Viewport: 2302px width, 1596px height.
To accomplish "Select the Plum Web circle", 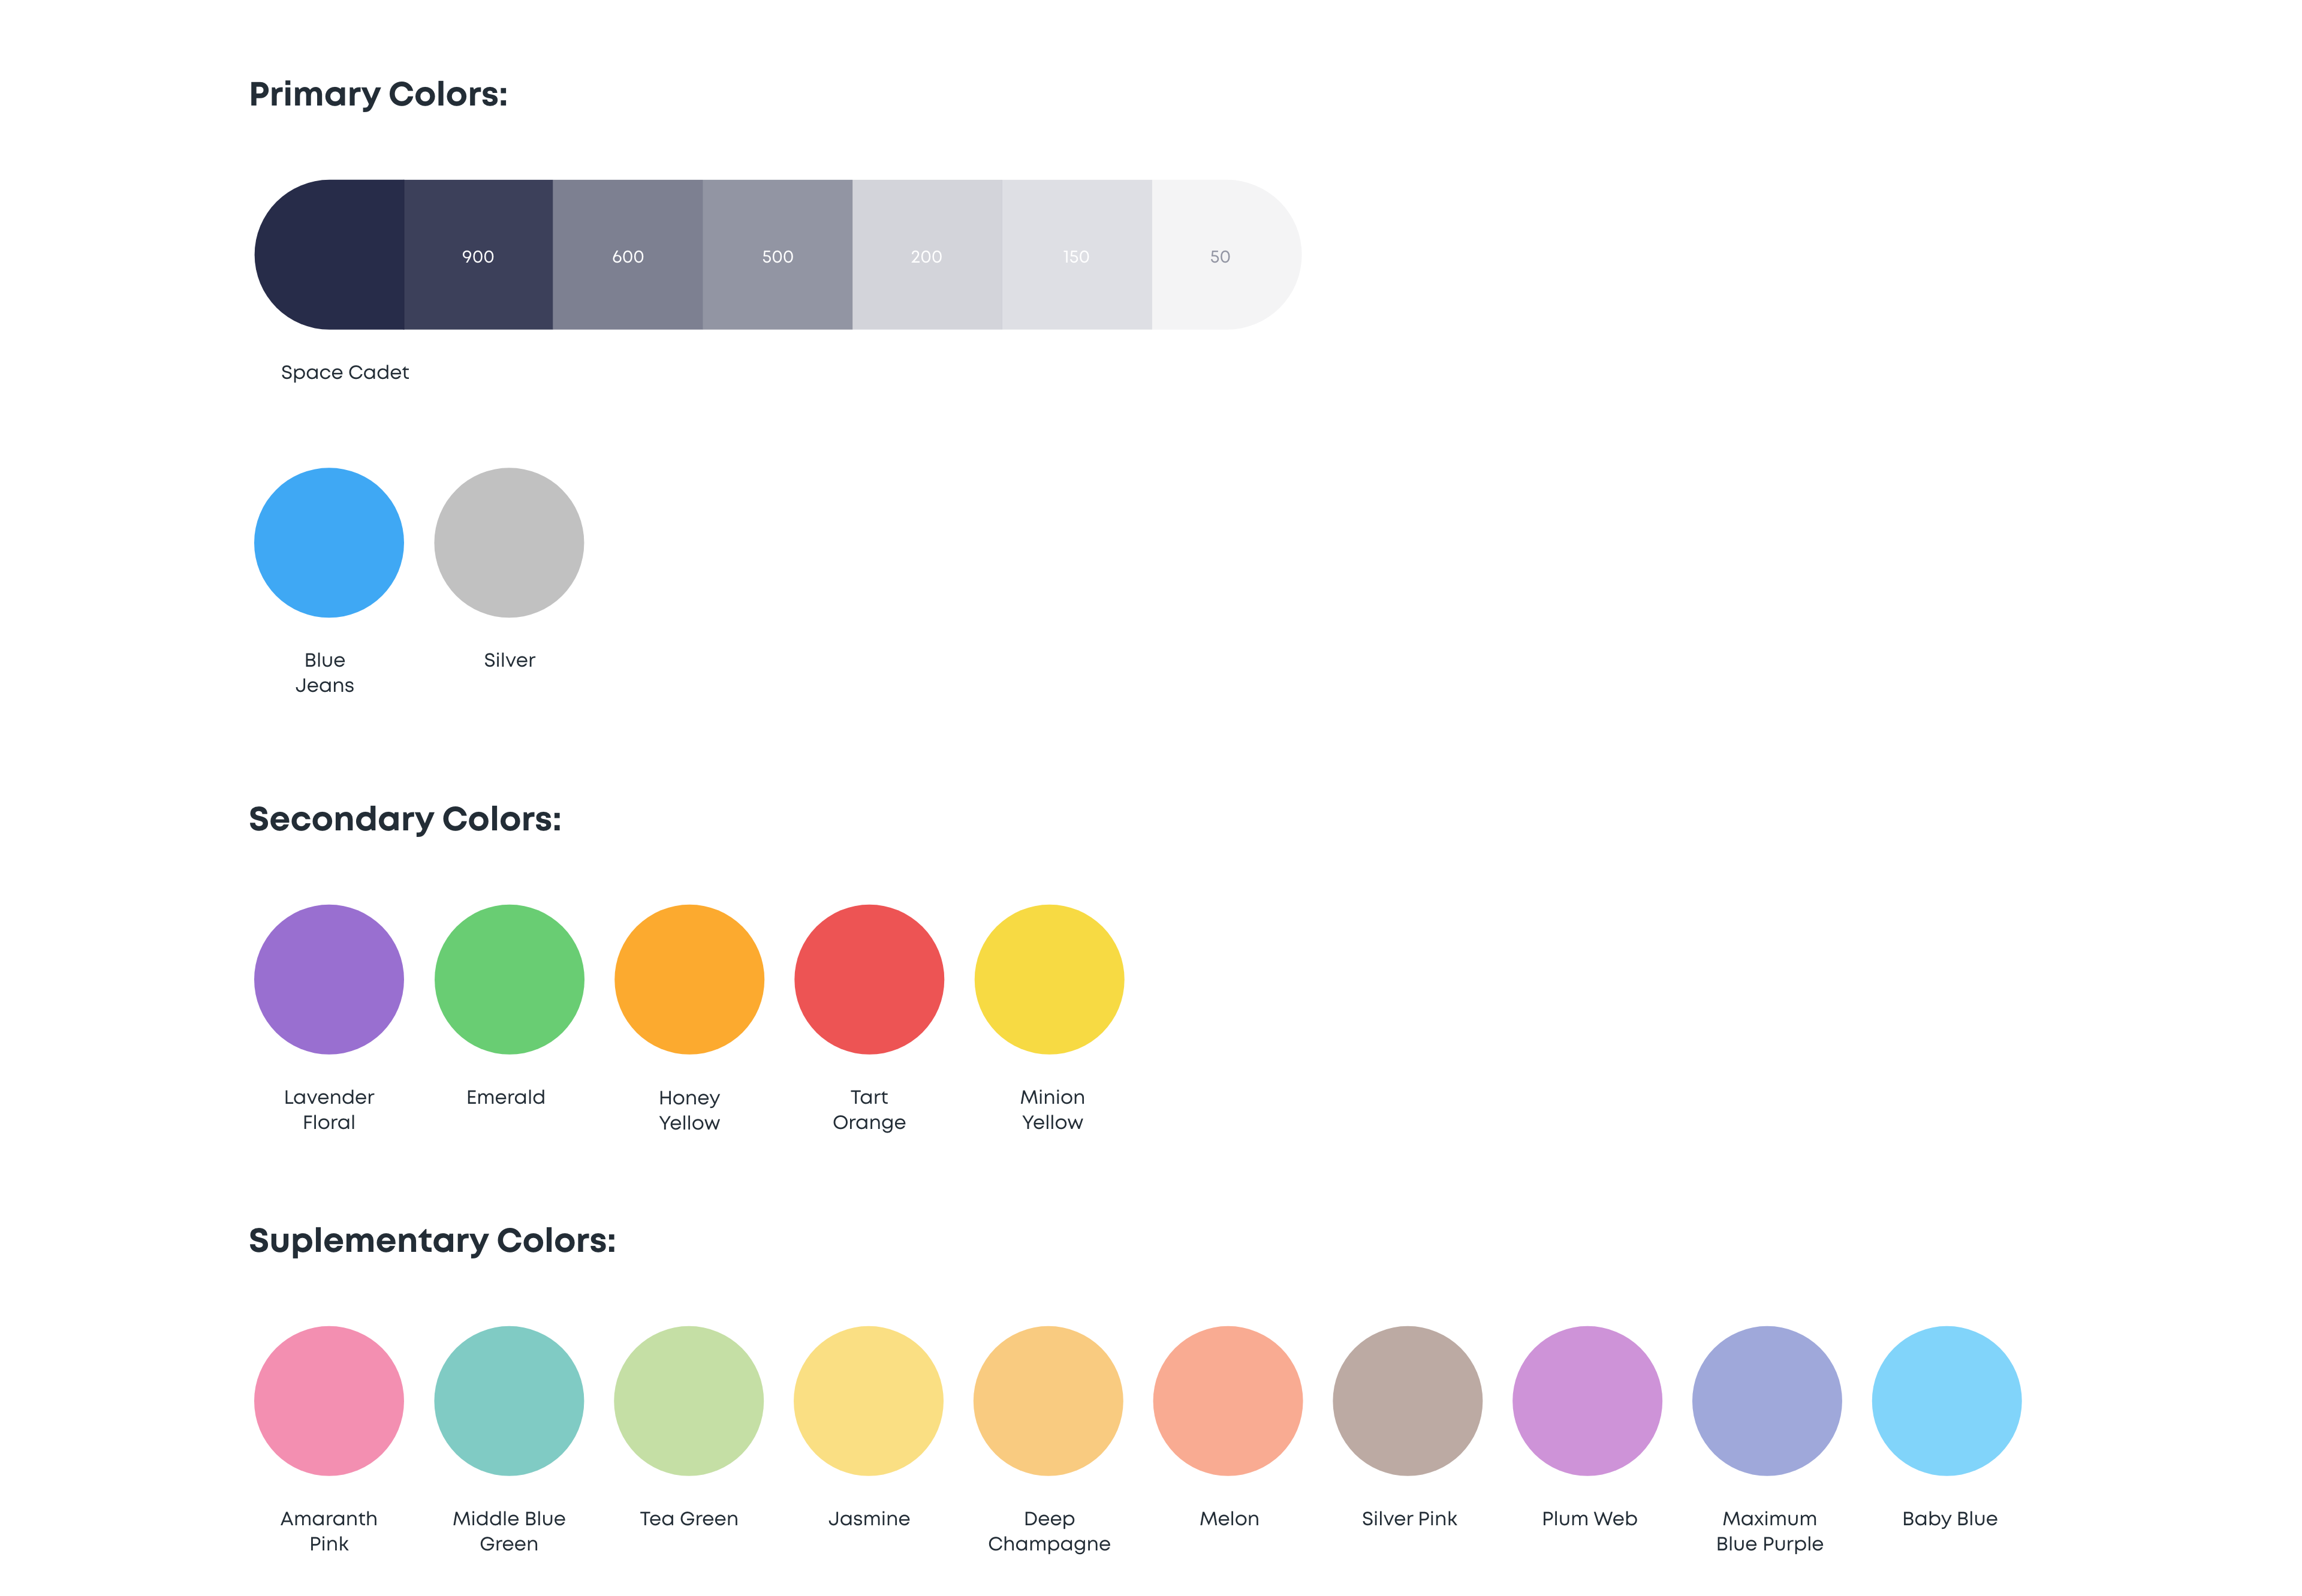I will pos(1587,1400).
